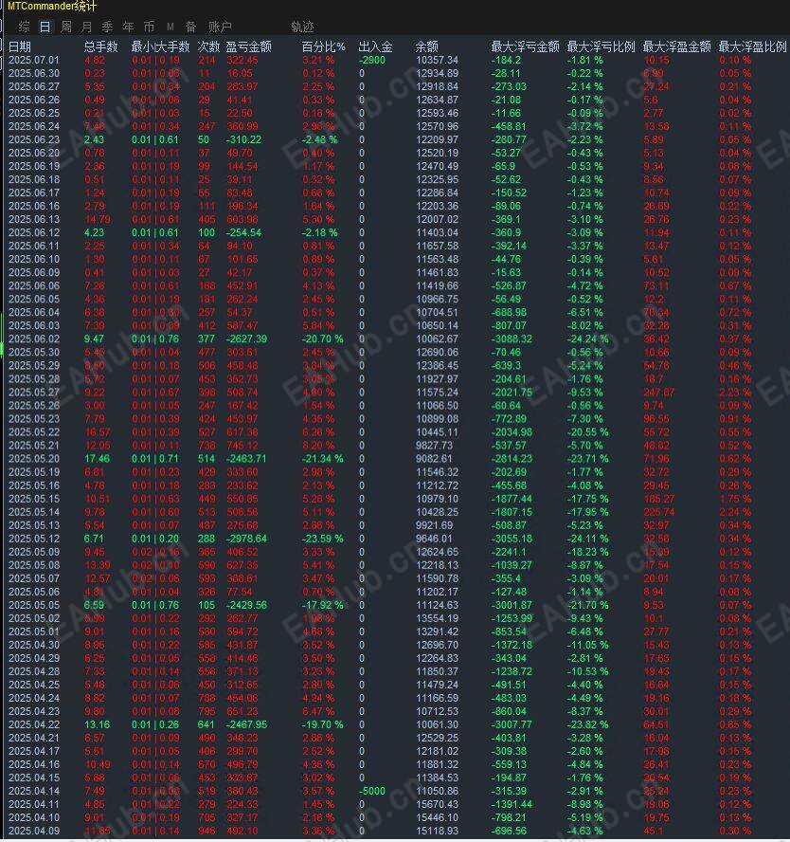
Task: Click the loss value -2463.71
Action: (246, 459)
